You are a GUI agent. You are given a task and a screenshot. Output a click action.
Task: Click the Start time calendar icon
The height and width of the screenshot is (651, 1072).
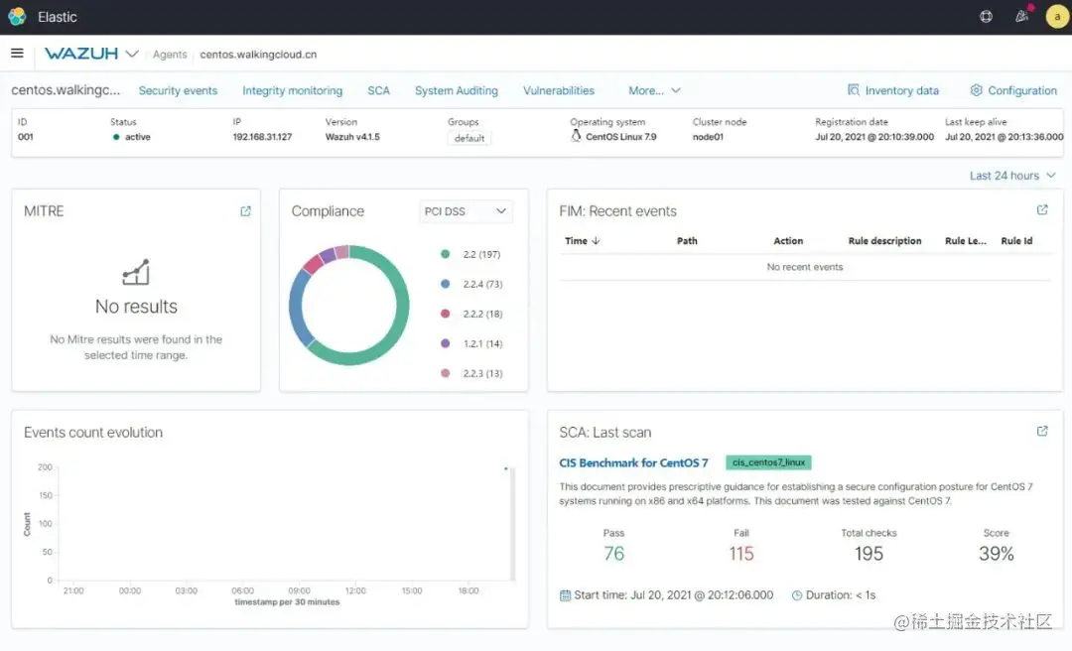566,595
